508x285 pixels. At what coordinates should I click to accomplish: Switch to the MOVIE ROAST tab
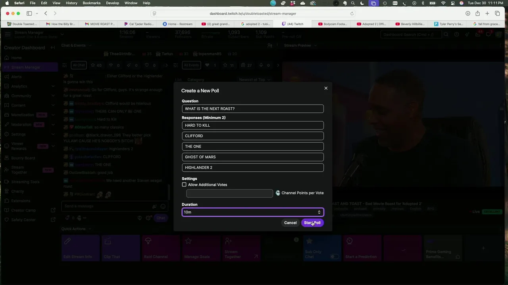click(100, 24)
